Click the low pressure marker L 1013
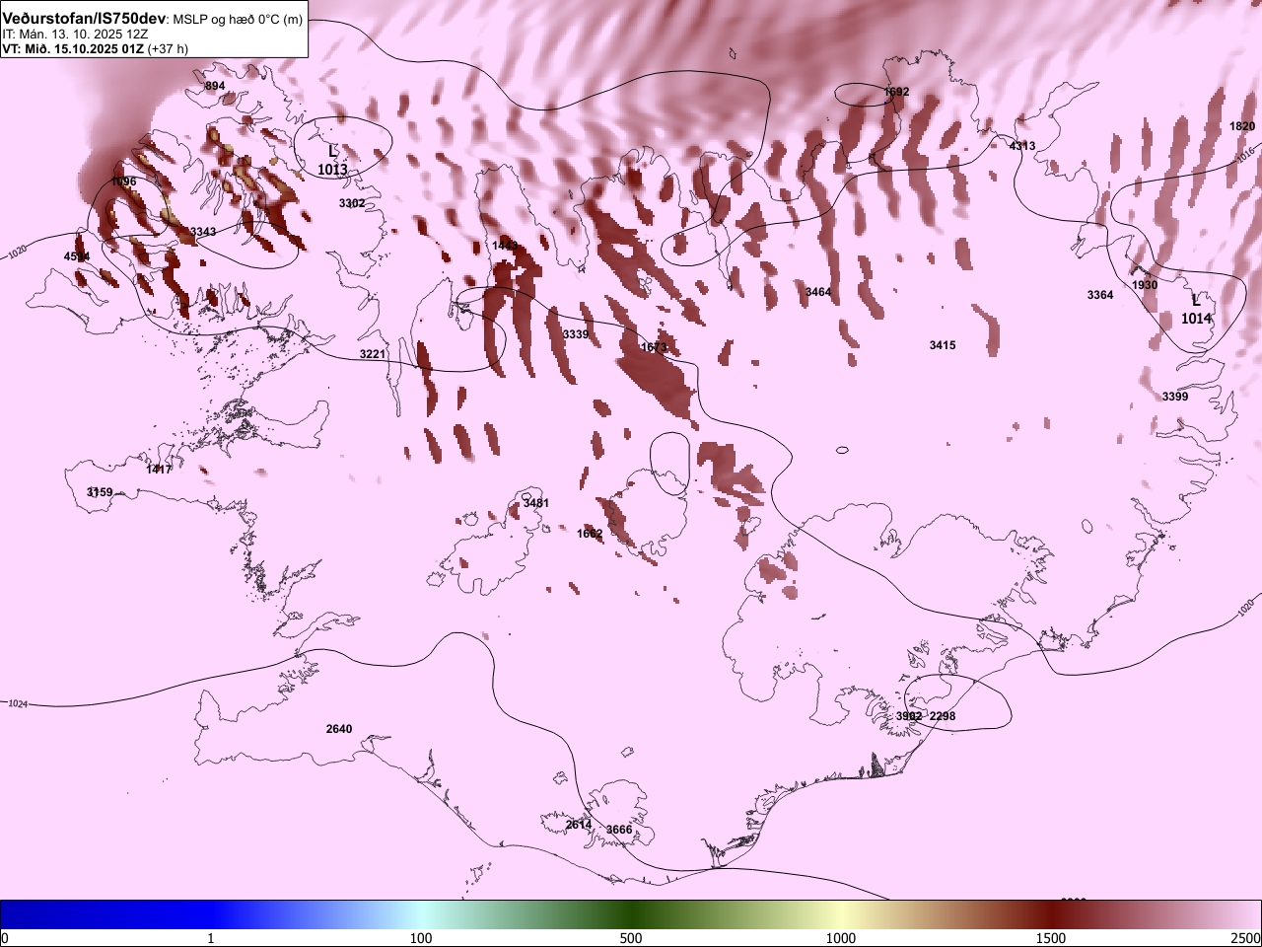 332,161
